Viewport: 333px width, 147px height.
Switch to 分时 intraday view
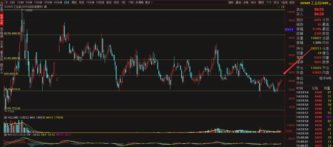(x=12, y=3)
